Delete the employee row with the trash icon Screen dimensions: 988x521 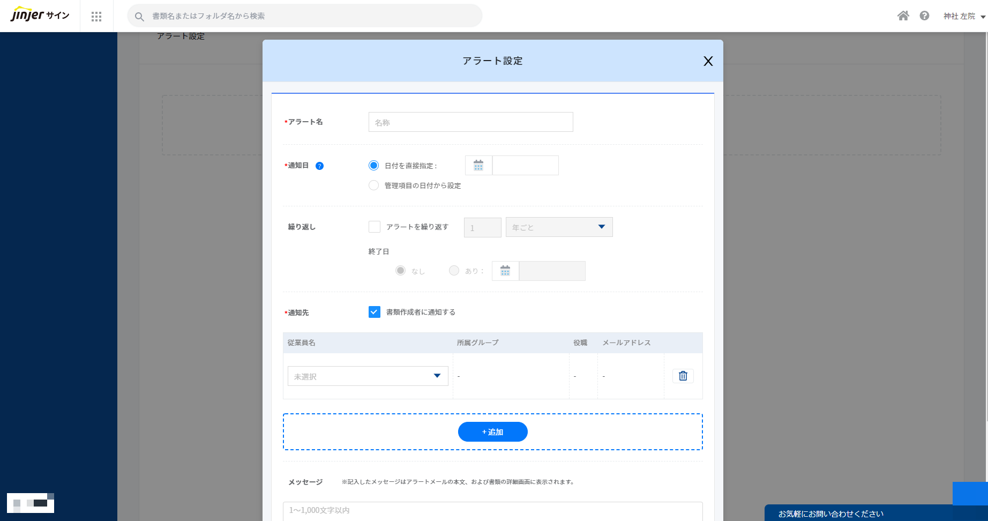pyautogui.click(x=683, y=376)
